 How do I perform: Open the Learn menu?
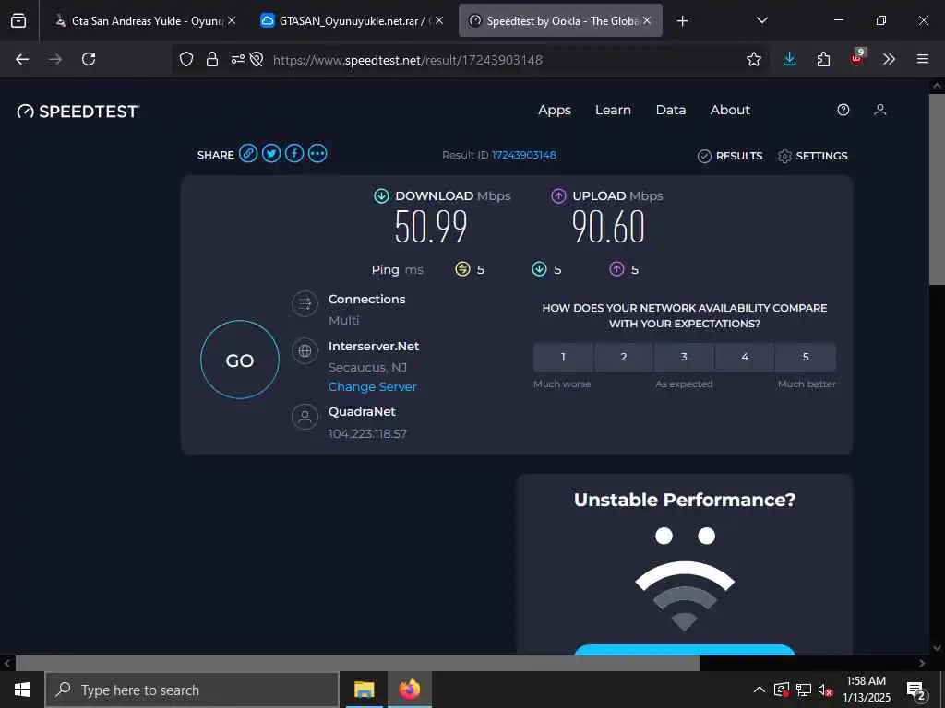pyautogui.click(x=613, y=111)
